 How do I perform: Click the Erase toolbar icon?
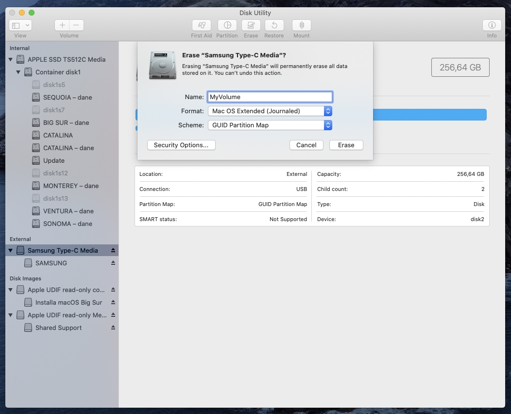point(251,25)
